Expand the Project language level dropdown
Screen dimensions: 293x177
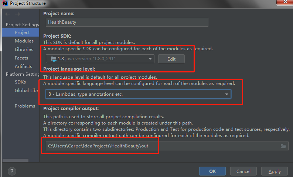click(138, 94)
